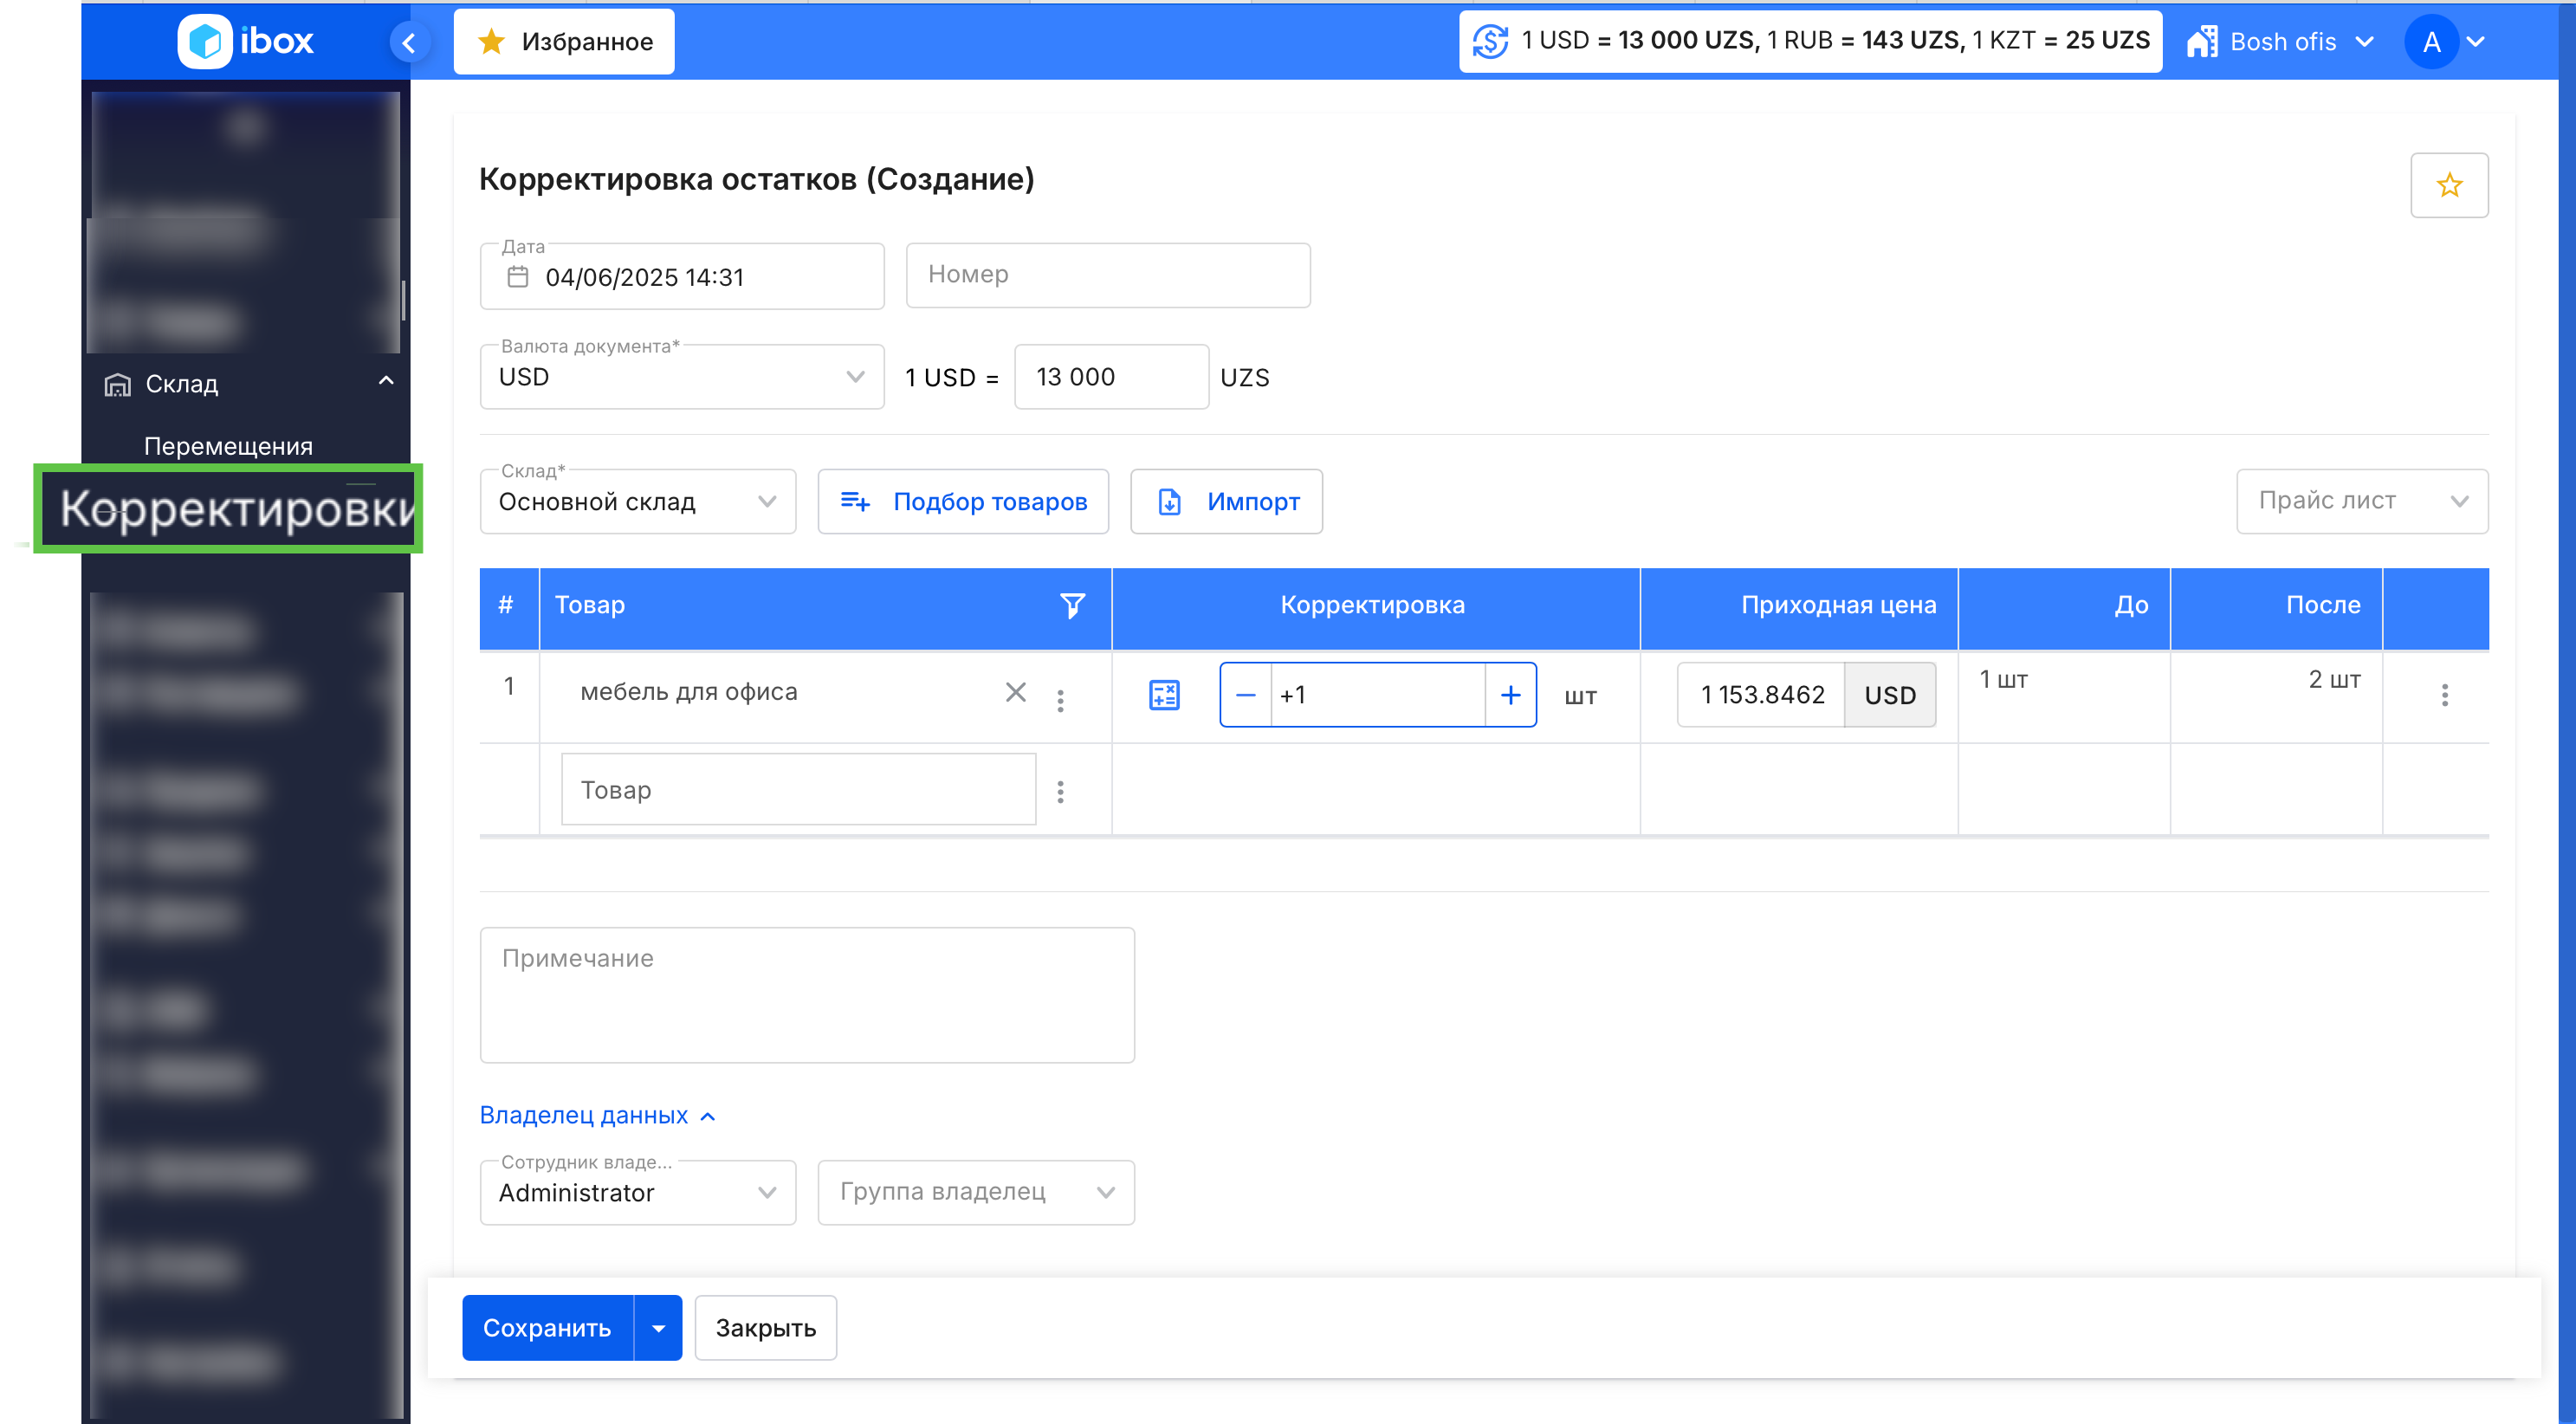Screen dimensions: 2576x1424
Task: Click into the Примечание text area
Action: 807,995
